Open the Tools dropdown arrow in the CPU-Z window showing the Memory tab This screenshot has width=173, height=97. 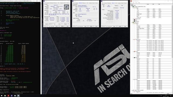[x=117, y=26]
